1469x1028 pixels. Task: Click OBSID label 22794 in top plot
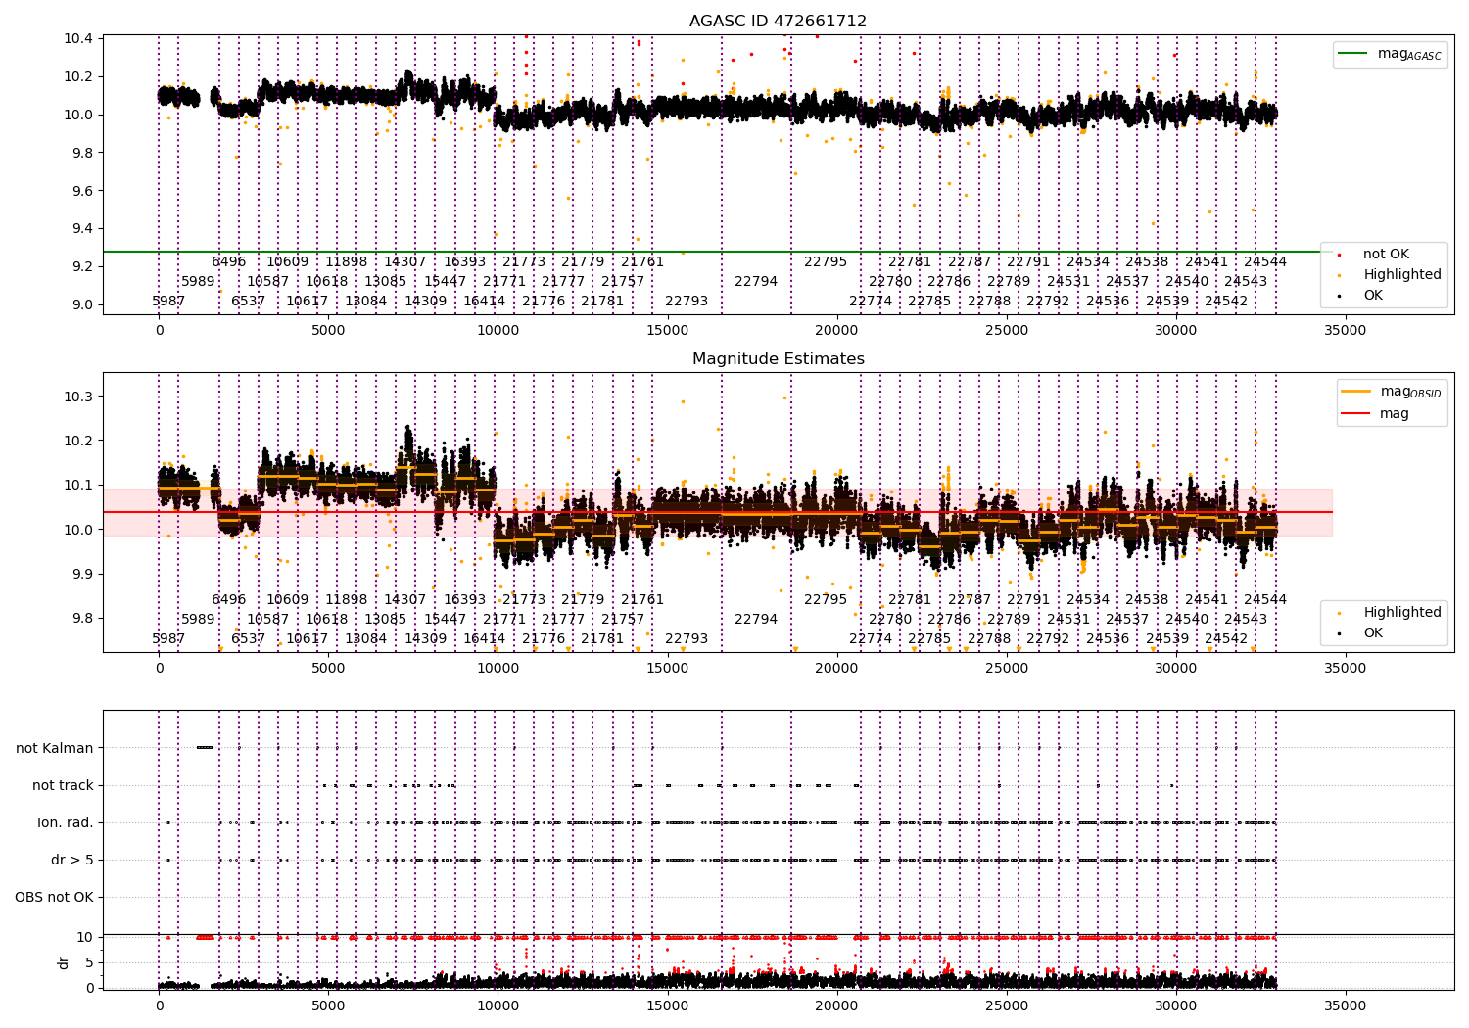(x=756, y=281)
